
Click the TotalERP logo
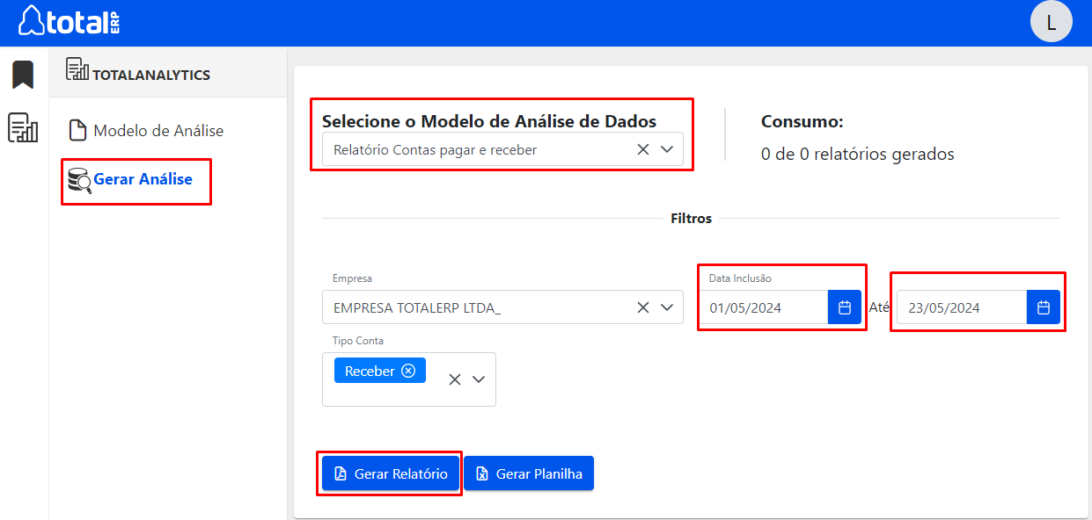70,21
